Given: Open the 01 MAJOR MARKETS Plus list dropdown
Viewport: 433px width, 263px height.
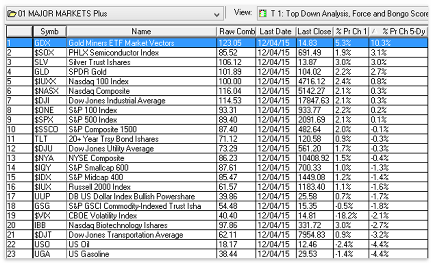Looking at the screenshot, I should click(217, 14).
